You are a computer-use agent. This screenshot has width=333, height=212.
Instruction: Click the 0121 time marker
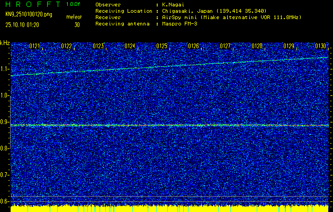click(35, 47)
